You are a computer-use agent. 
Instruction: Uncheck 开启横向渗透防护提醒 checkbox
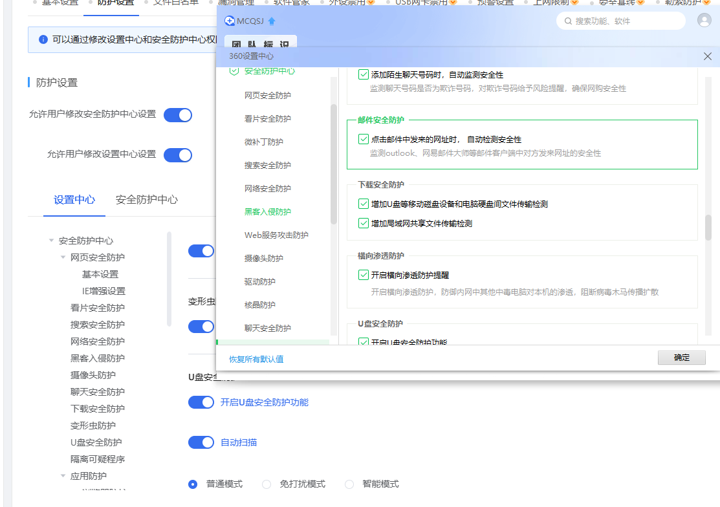click(x=364, y=275)
